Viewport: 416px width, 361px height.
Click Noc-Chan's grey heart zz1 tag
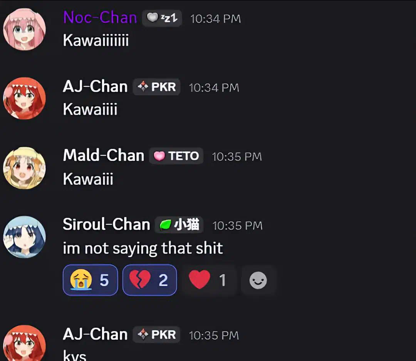162,18
